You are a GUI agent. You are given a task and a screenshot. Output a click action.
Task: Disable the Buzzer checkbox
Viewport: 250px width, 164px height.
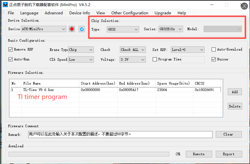coord(214,59)
